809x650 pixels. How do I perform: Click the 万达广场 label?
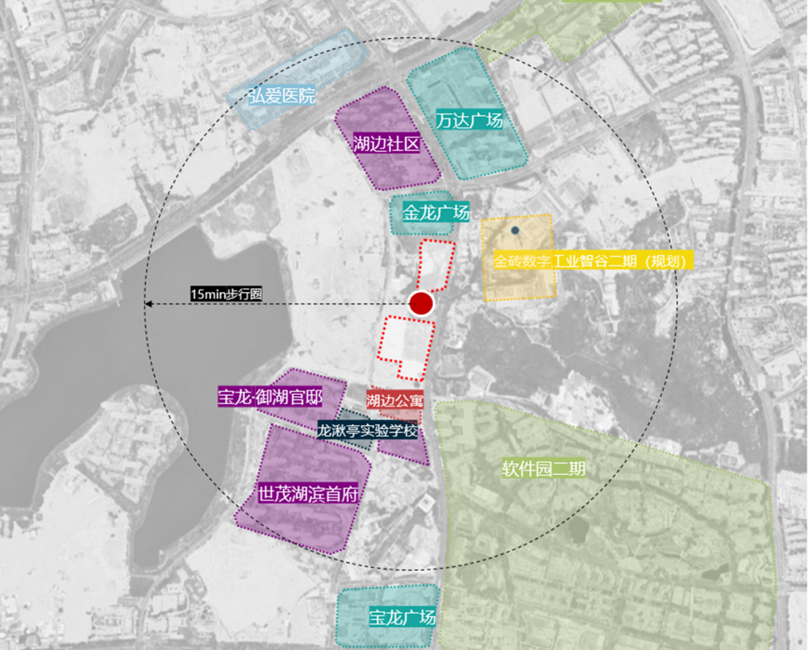coord(469,120)
